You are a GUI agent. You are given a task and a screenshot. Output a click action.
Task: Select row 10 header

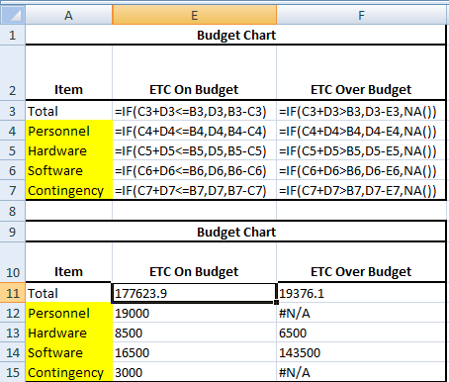pyautogui.click(x=13, y=262)
